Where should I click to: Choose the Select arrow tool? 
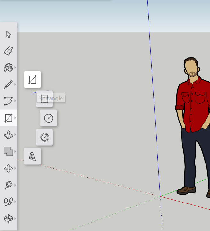point(8,34)
